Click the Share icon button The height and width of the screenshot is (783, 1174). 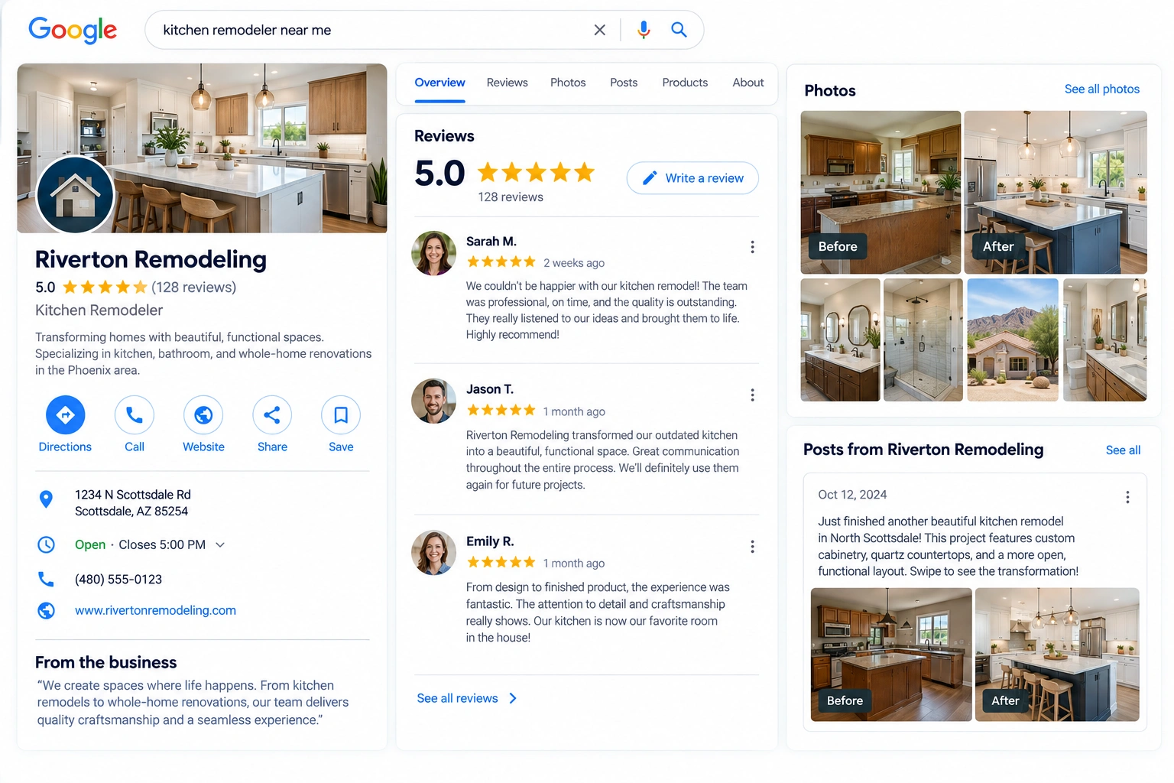(272, 415)
